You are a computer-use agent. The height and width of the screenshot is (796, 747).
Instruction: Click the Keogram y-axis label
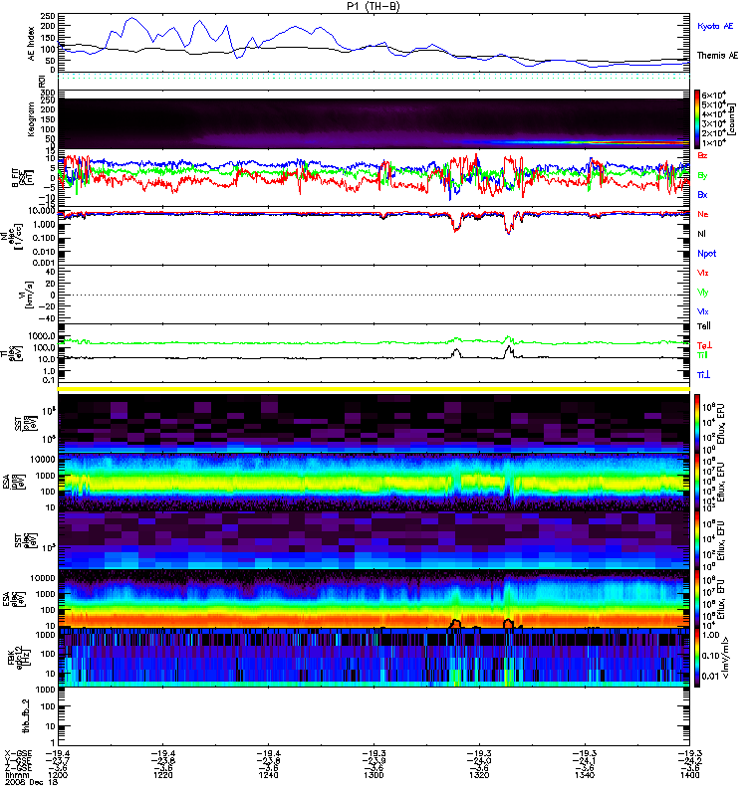31,118
